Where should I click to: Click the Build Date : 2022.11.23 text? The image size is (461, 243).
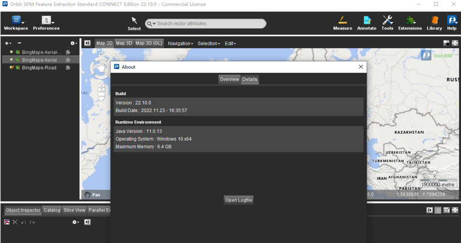tap(151, 111)
